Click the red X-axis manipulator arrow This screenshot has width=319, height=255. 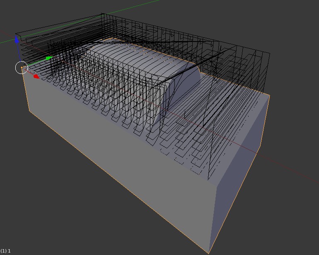pyautogui.click(x=36, y=76)
